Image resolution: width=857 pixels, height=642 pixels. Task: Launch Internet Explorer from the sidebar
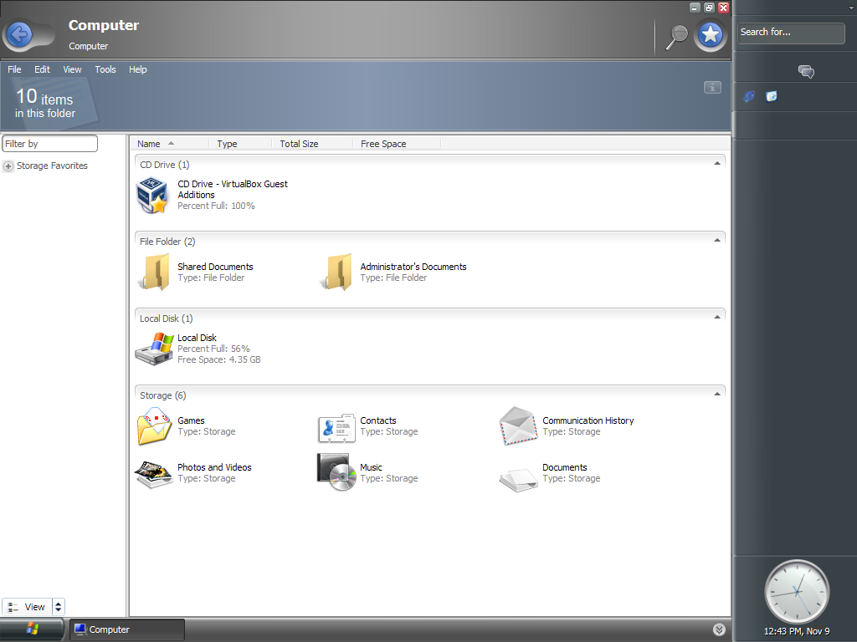pyautogui.click(x=749, y=97)
